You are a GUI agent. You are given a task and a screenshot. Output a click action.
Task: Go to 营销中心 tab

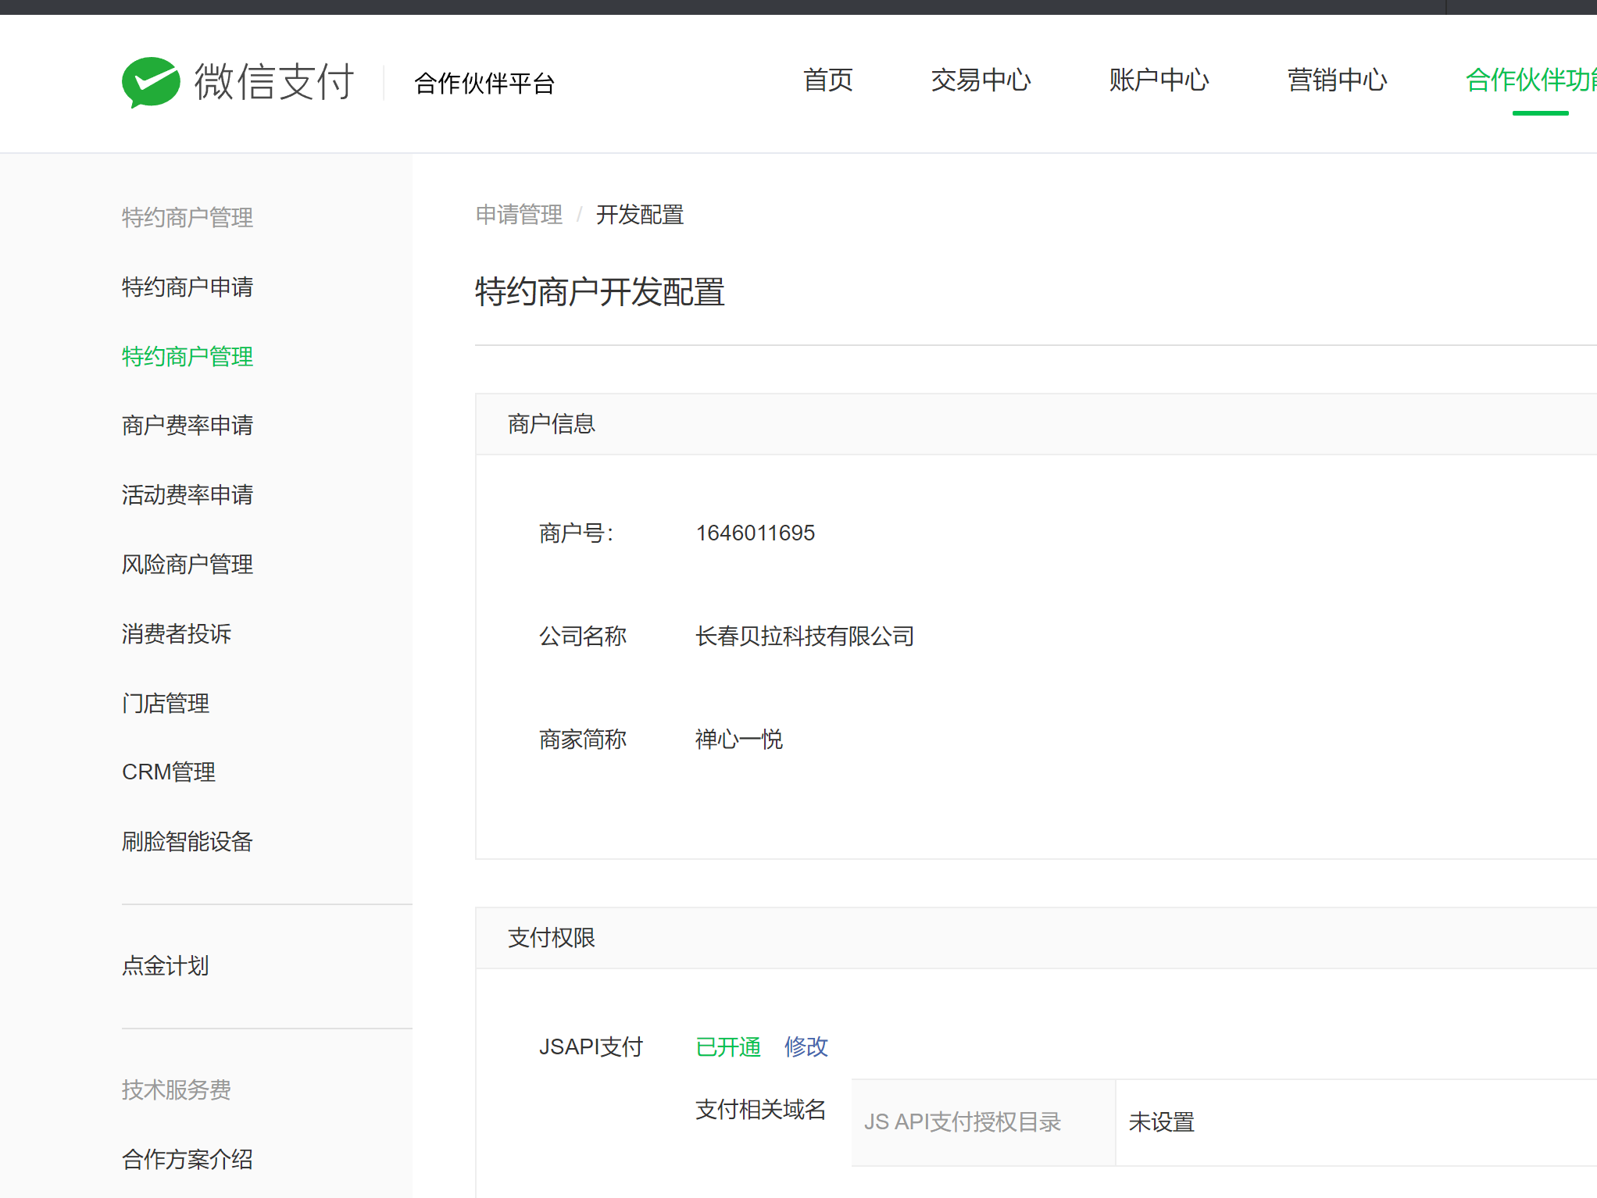(1337, 80)
